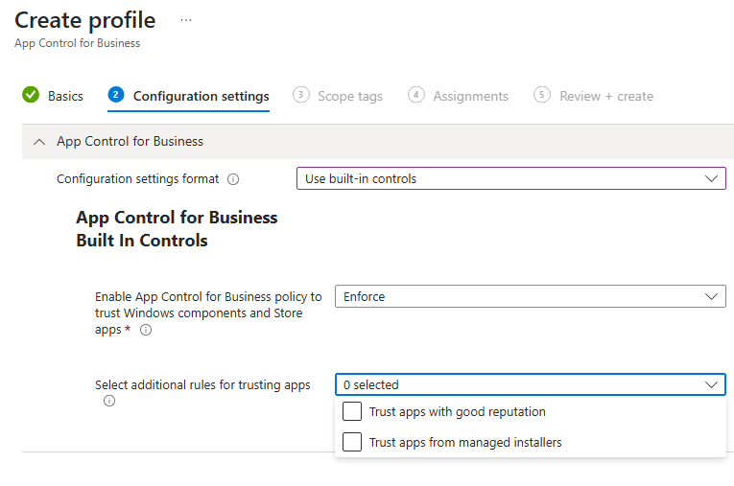Click the ellipsis icon beside Create profile

click(186, 20)
